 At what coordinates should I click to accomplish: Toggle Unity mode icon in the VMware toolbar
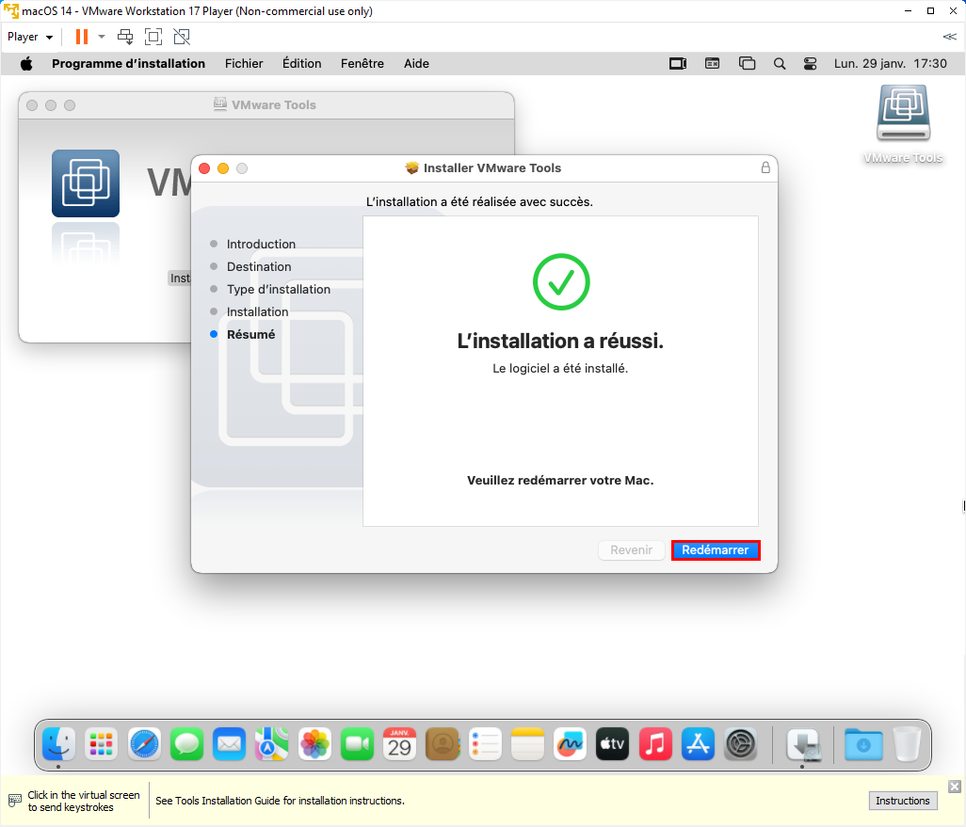[x=182, y=37]
